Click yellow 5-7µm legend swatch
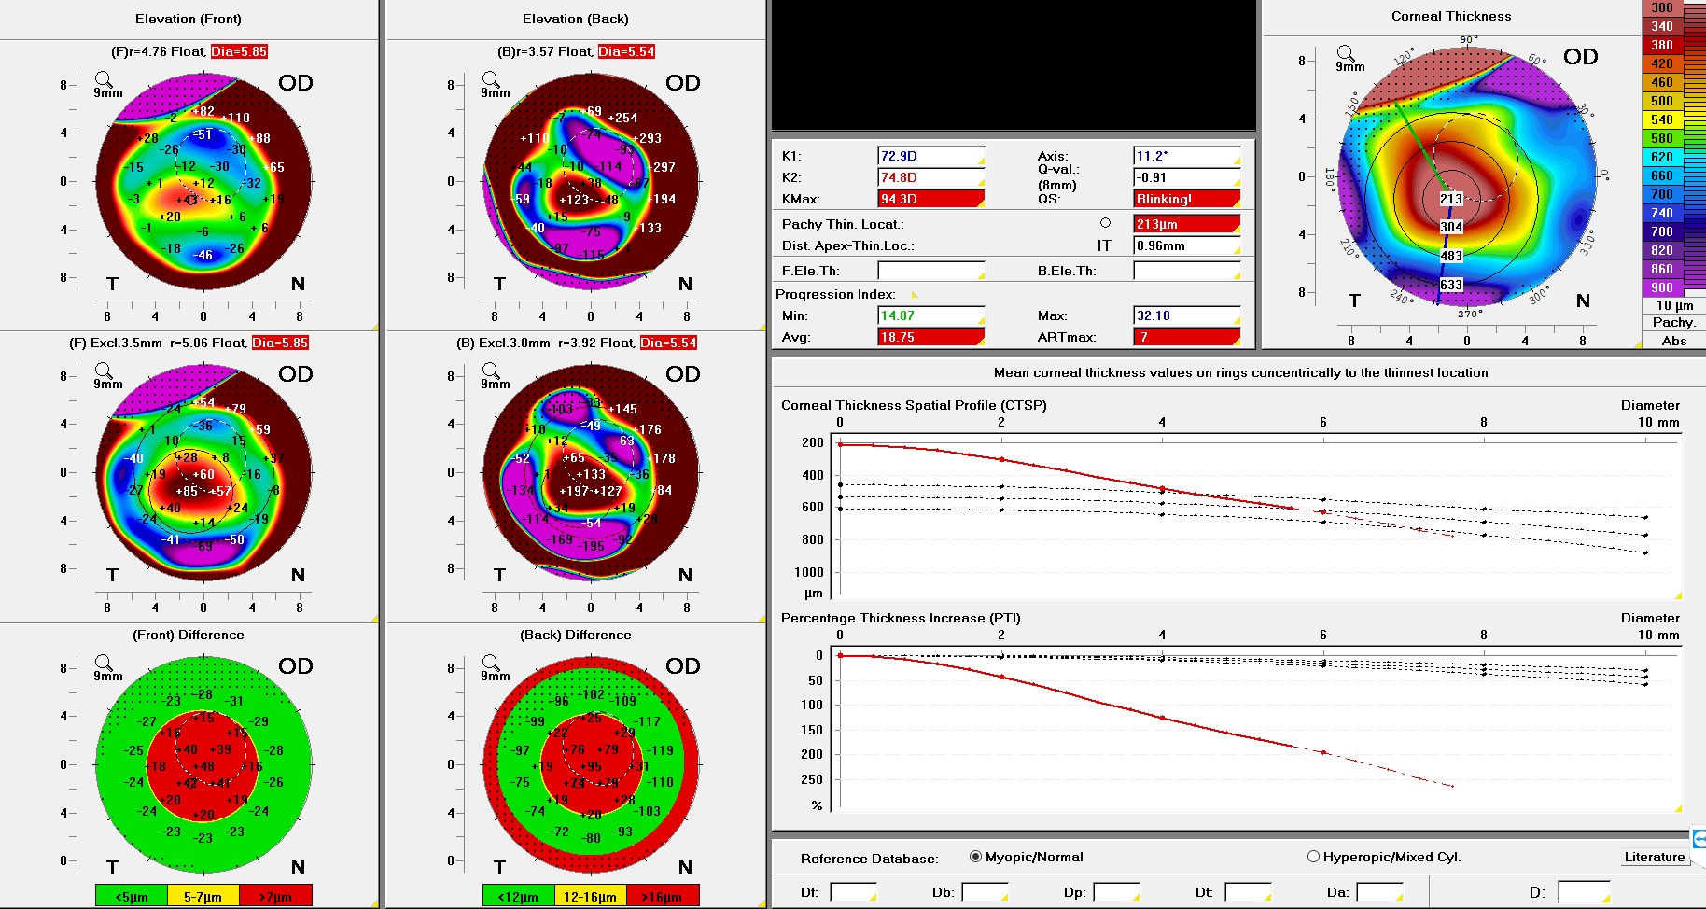This screenshot has height=909, width=1706. click(x=203, y=896)
